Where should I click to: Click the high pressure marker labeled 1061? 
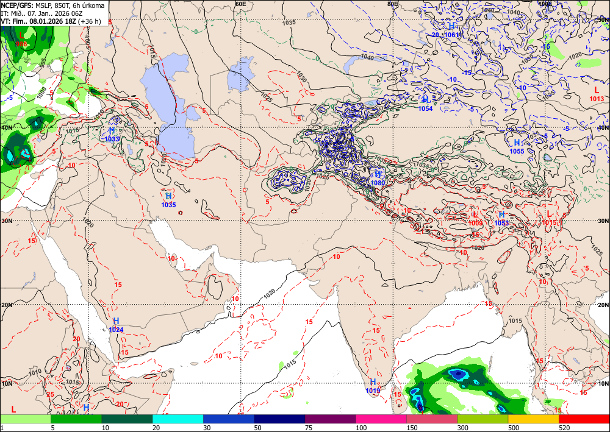click(x=451, y=30)
